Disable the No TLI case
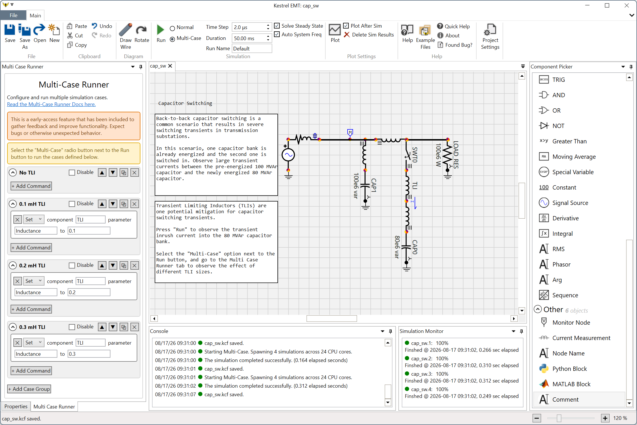Viewport: 637px width, 425px height. point(72,172)
